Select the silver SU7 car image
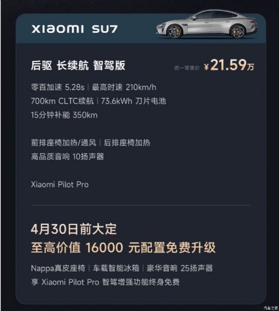 click(207, 25)
